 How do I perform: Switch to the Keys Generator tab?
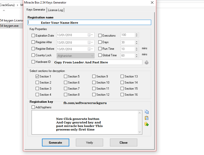(36, 10)
